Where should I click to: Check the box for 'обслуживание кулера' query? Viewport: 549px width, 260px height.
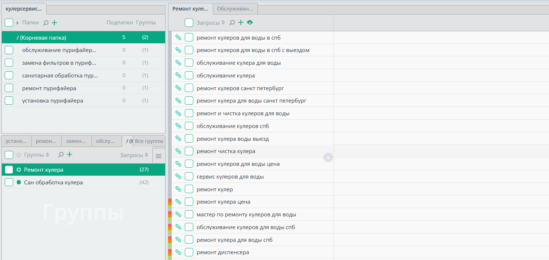(x=189, y=75)
